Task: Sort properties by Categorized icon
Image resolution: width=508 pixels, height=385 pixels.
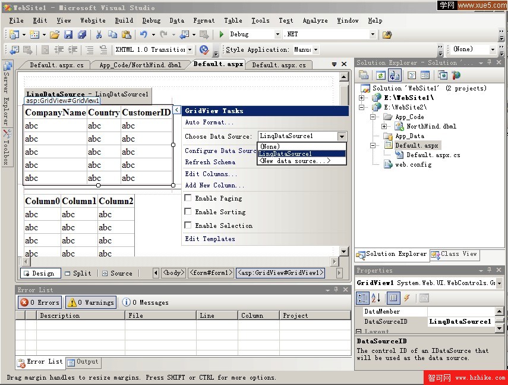Action: 362,298
